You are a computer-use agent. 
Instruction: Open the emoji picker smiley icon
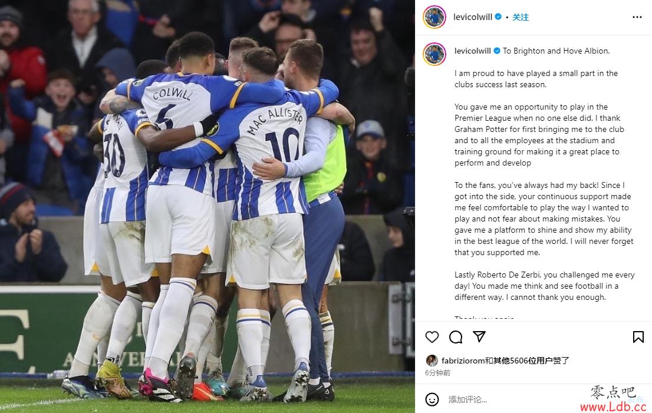432,399
